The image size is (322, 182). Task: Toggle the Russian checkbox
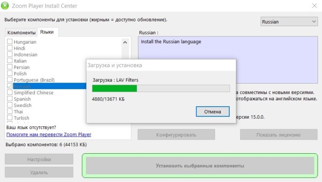(9, 86)
